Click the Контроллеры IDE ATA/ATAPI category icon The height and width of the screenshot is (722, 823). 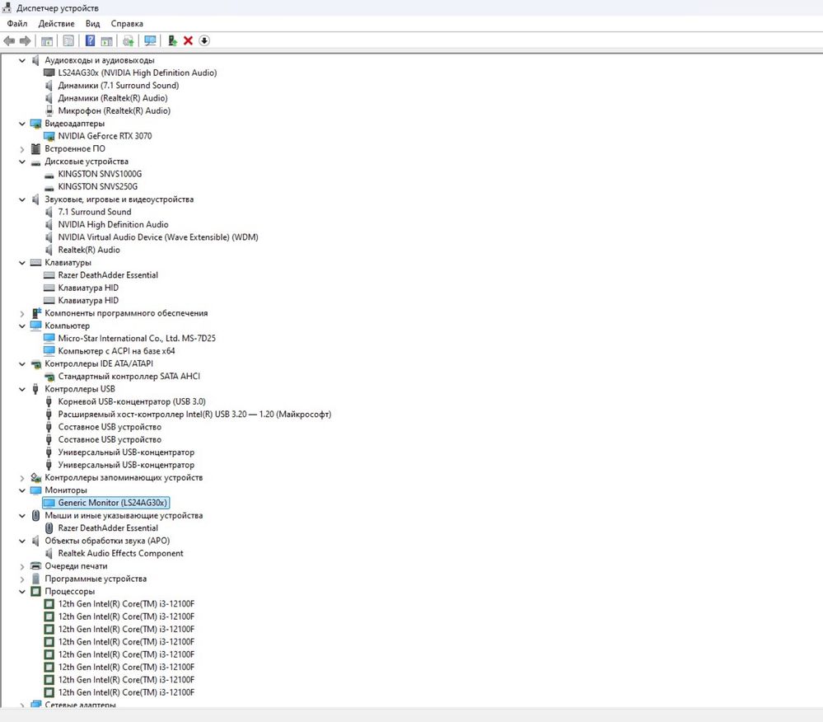point(35,364)
